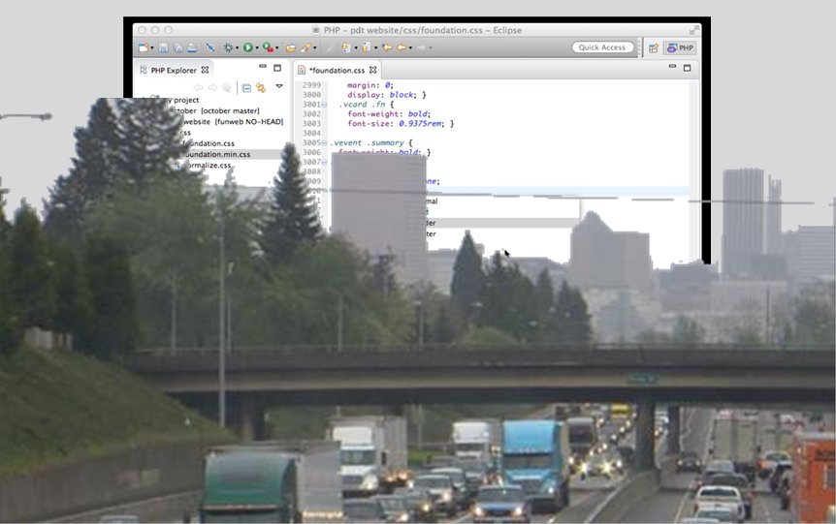Click the Open Perspective icon

pos(653,47)
